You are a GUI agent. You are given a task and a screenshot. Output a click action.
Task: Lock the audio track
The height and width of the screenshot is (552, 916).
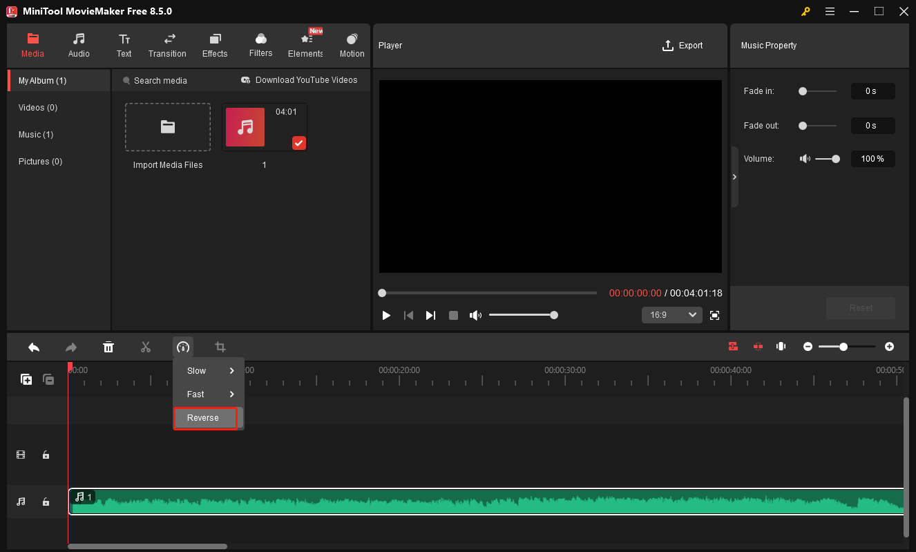coord(46,502)
